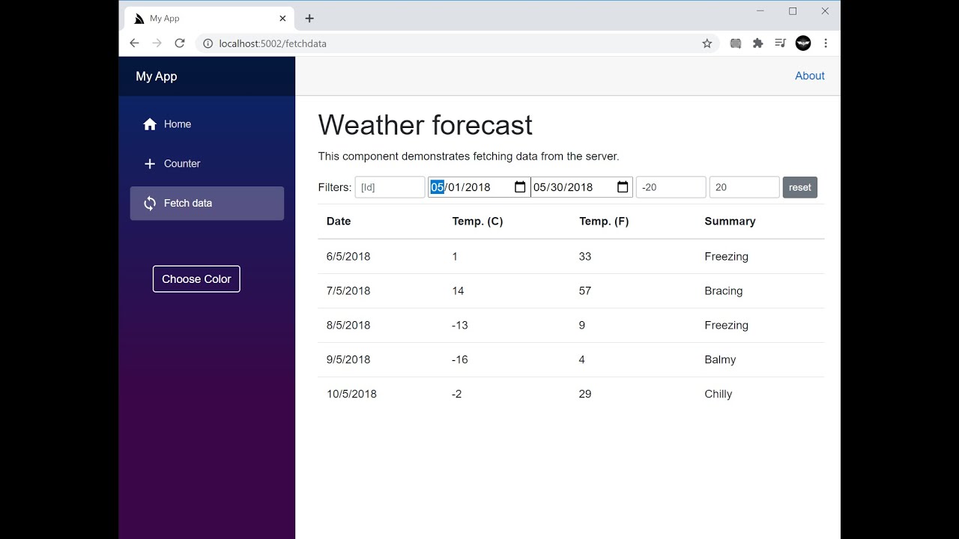
Task: Open the Chrome three-dot menu
Action: [826, 43]
